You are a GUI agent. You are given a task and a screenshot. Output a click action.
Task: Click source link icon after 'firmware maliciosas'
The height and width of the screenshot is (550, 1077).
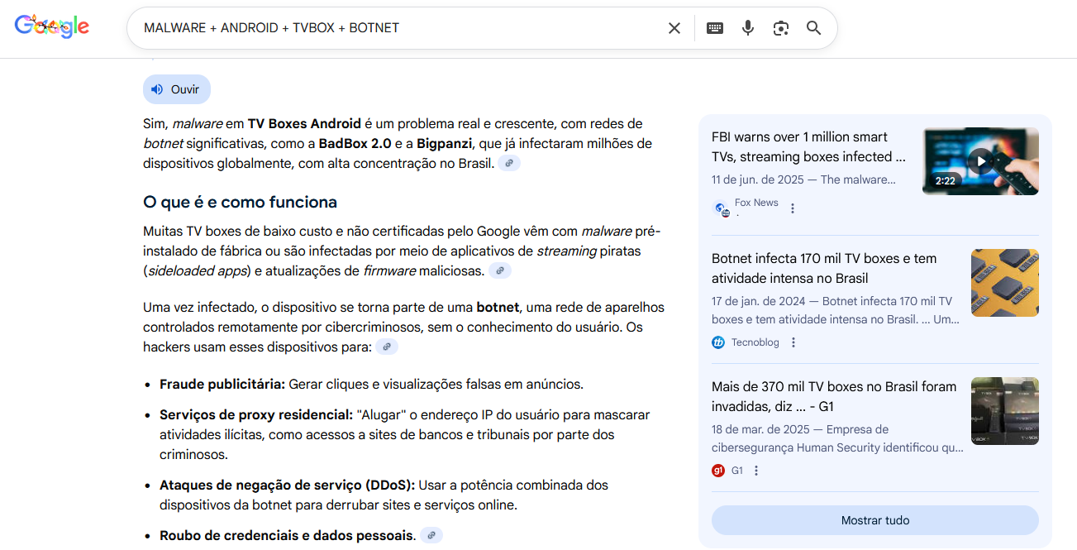click(x=500, y=270)
